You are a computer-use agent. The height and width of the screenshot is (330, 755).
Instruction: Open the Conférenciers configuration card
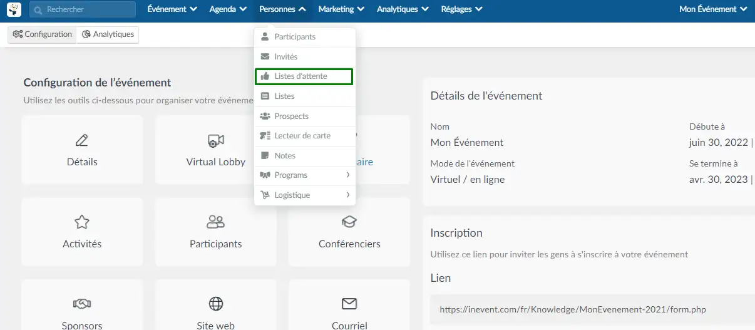tap(349, 232)
